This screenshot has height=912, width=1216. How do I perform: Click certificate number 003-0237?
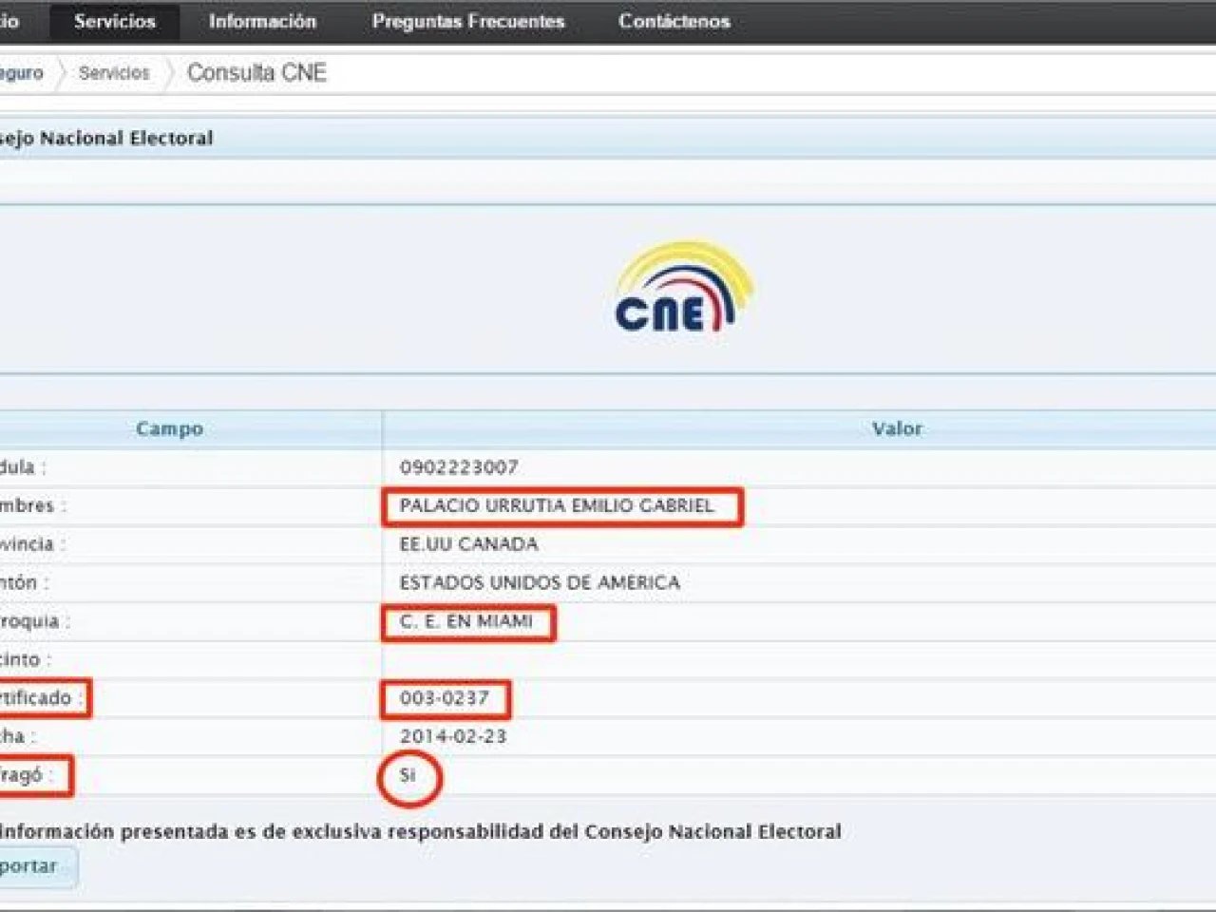[444, 698]
